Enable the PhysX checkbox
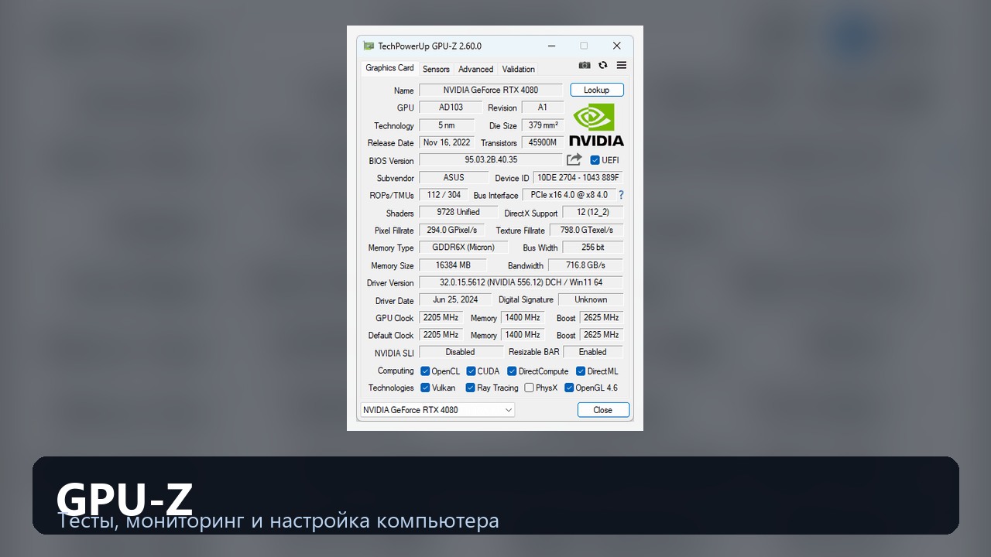 (529, 388)
